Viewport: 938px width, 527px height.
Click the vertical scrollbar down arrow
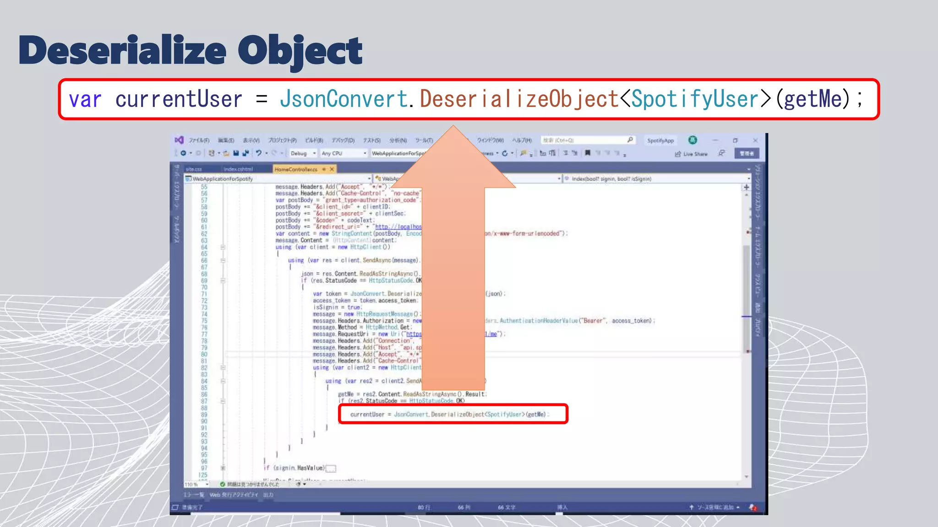click(x=747, y=477)
